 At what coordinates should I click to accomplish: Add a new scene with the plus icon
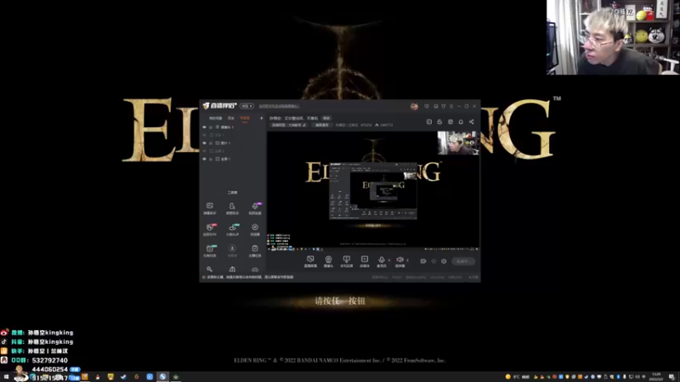(x=262, y=118)
